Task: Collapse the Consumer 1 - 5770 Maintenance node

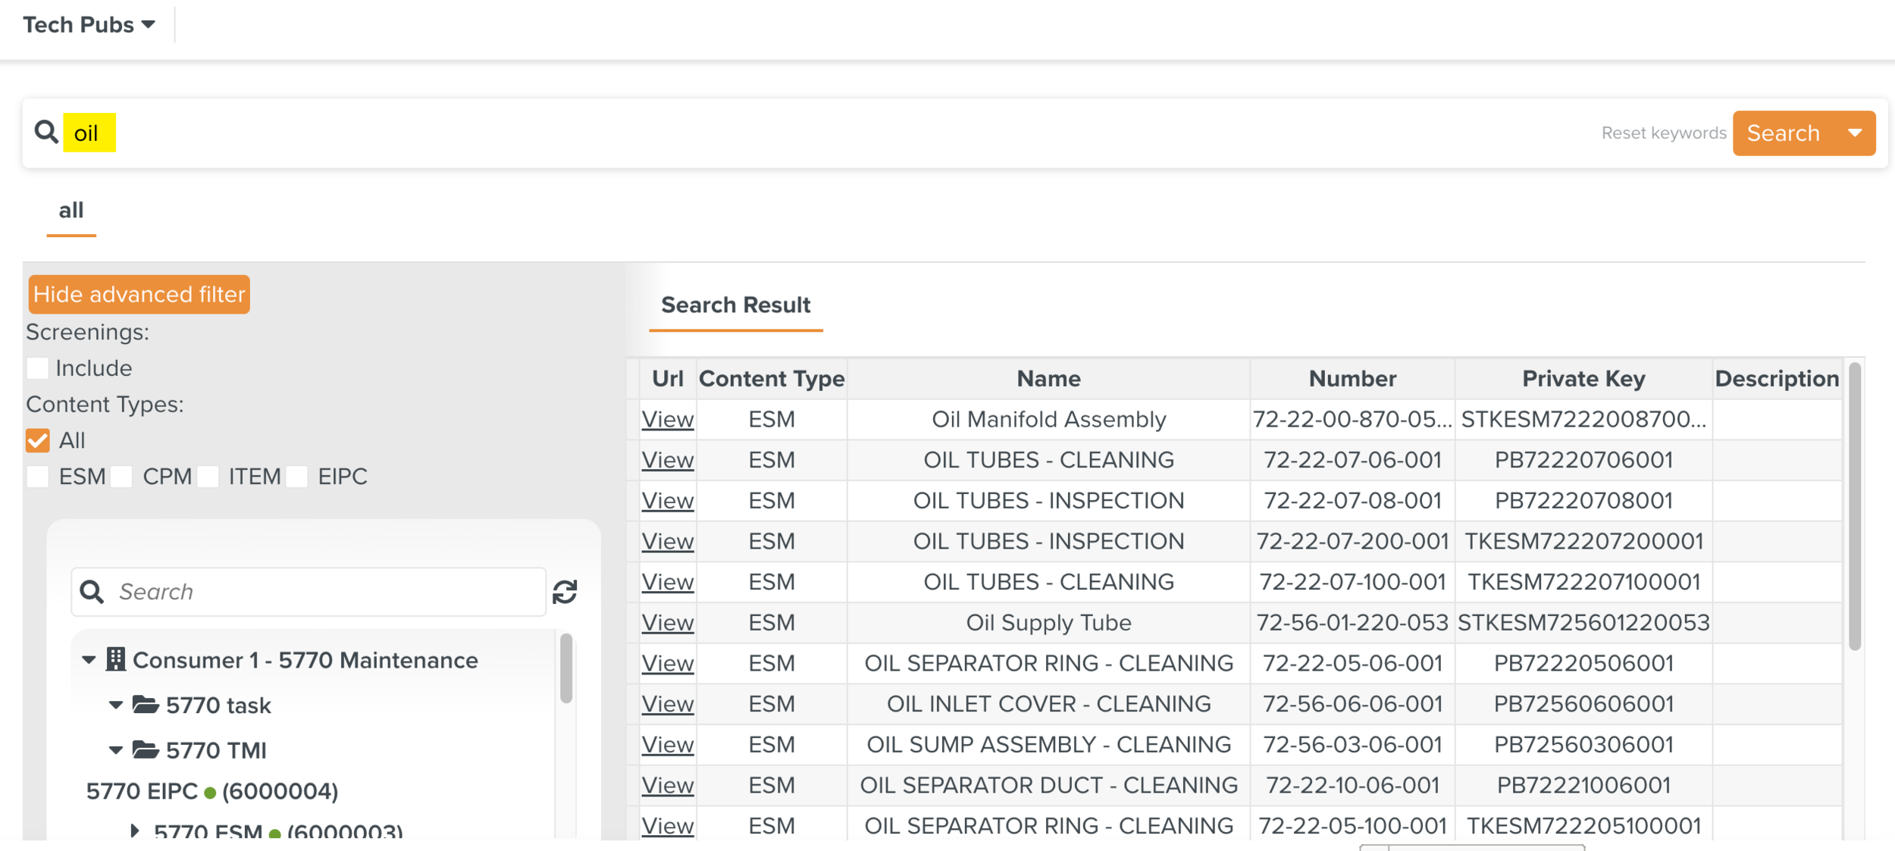Action: pos(89,660)
